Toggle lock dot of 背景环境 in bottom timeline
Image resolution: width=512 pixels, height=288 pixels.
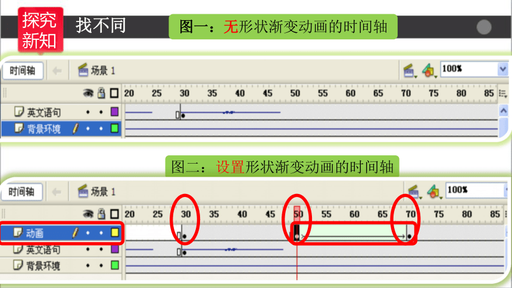[101, 265]
